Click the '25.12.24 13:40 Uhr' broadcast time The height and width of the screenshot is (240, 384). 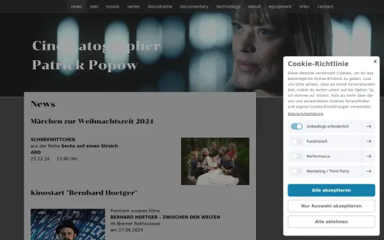[x=54, y=159]
